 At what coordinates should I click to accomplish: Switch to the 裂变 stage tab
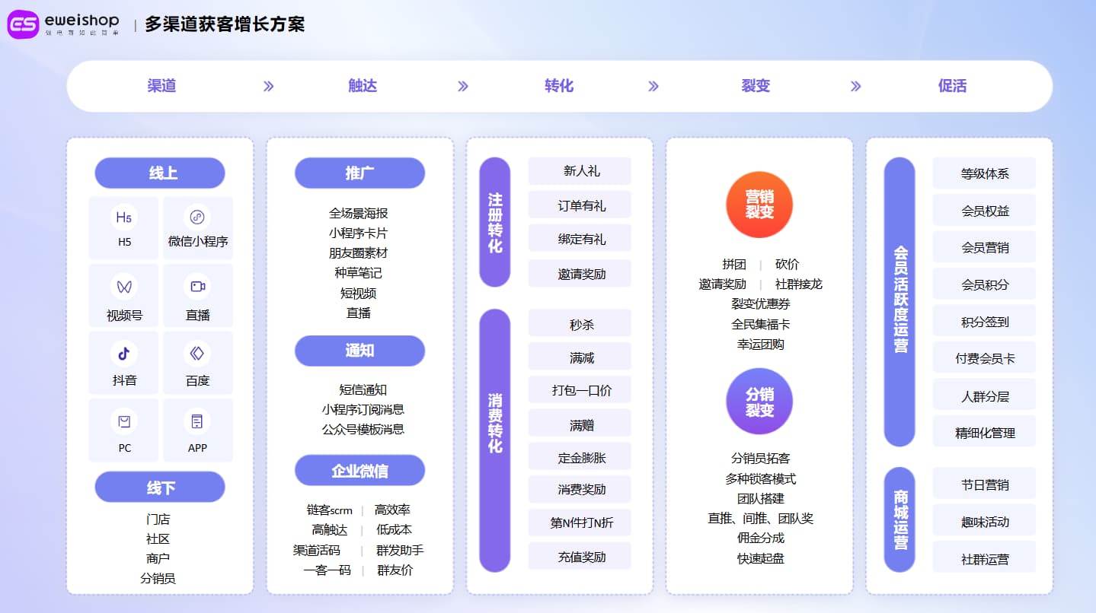[756, 86]
